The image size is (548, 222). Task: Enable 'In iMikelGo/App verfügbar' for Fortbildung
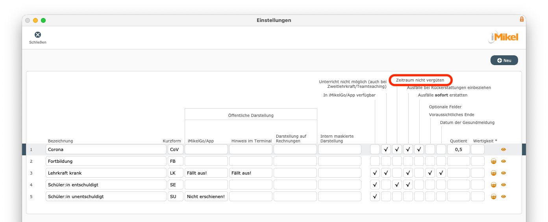pos(375,161)
